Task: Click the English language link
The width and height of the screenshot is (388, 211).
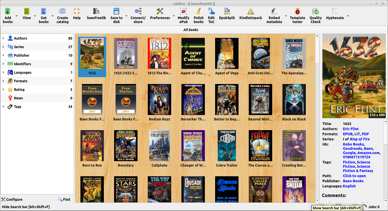Action: point(349,186)
